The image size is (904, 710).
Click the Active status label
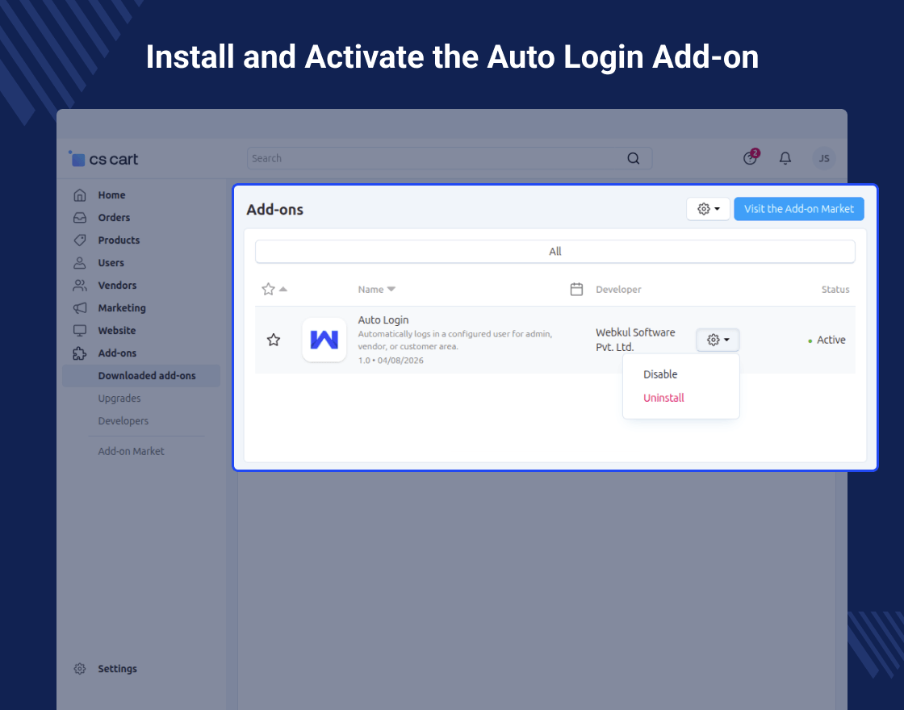831,340
